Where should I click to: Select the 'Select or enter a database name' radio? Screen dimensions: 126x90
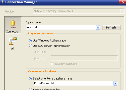[31, 78]
